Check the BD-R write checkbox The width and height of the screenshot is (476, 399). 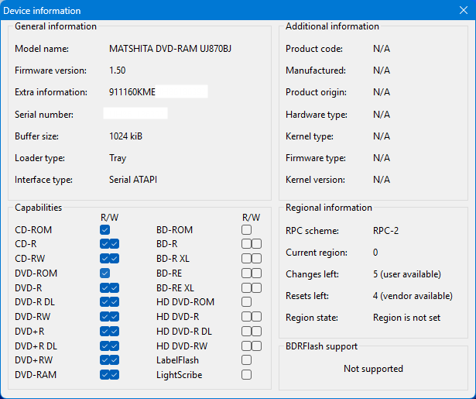coord(256,244)
